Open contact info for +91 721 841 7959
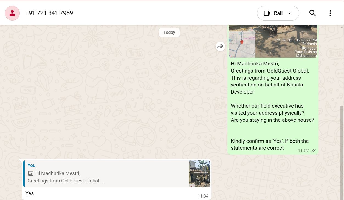This screenshot has width=344, height=200. (49, 13)
